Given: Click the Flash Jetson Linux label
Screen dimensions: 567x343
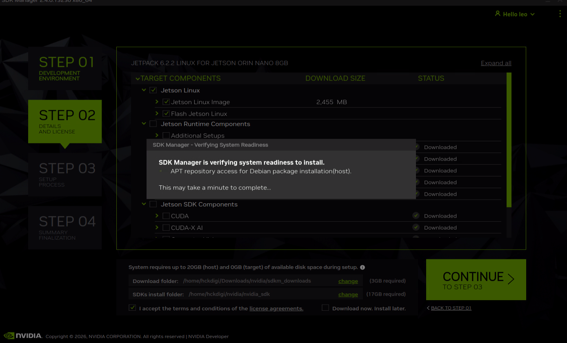Looking at the screenshot, I should (199, 114).
